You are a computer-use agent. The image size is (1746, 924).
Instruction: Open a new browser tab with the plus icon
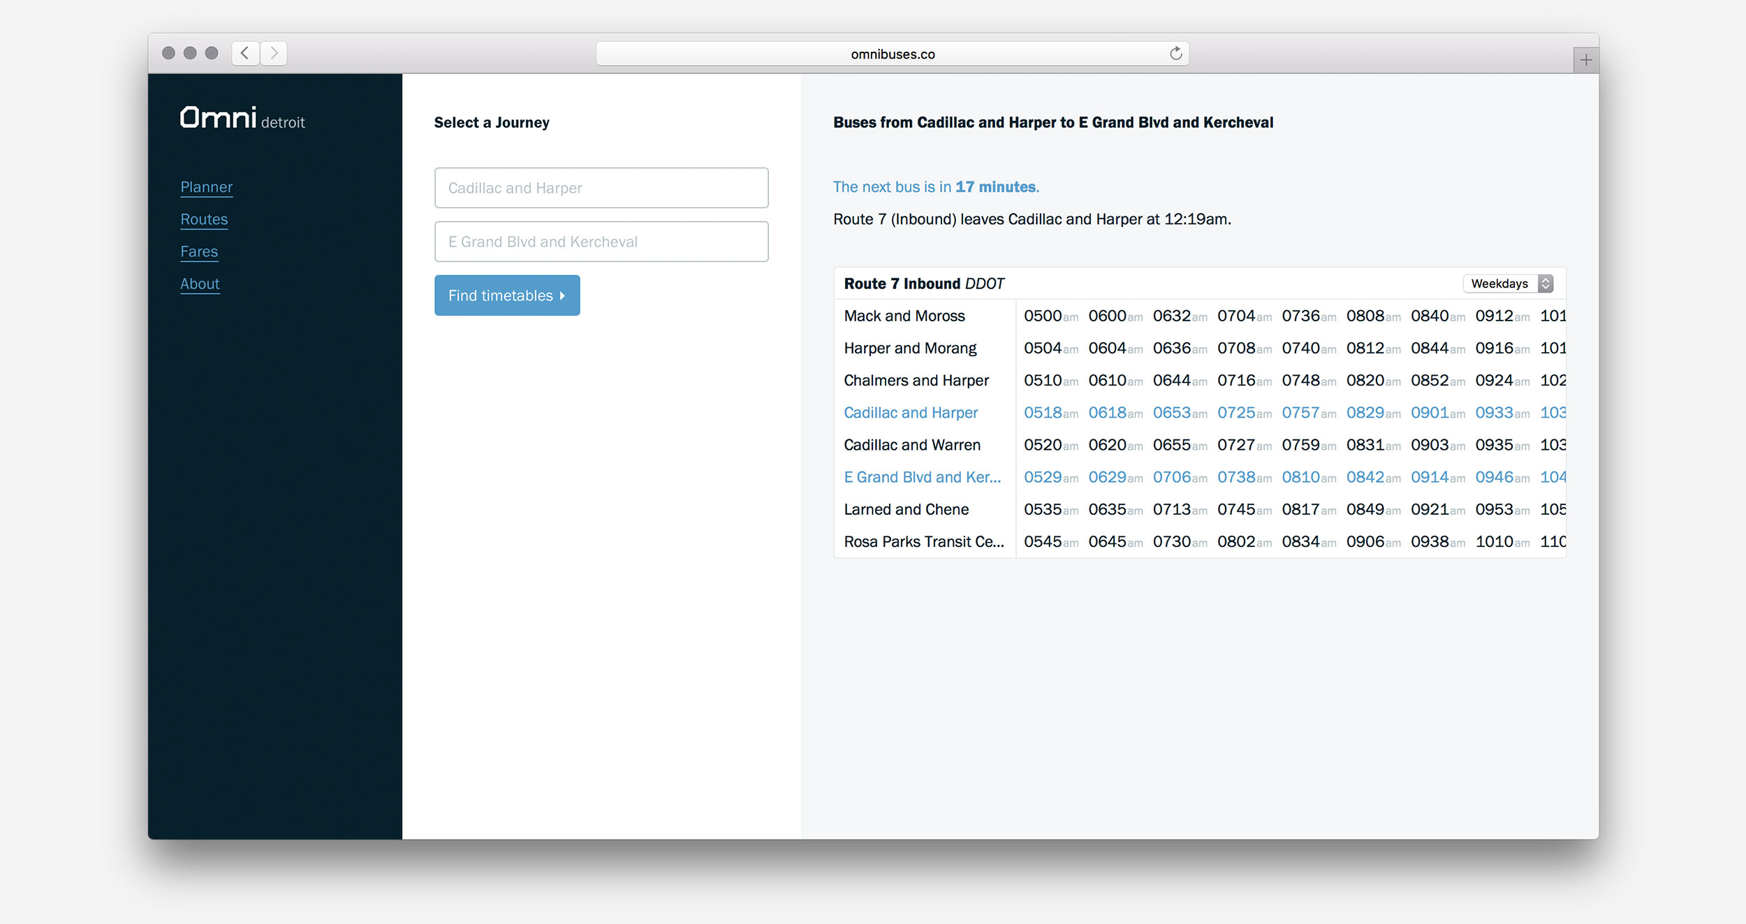coord(1586,60)
